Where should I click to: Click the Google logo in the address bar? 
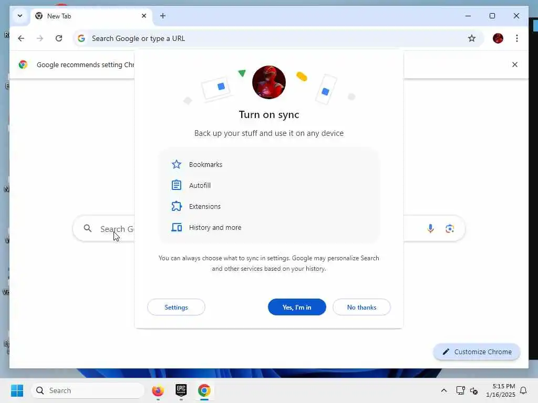[x=81, y=38]
